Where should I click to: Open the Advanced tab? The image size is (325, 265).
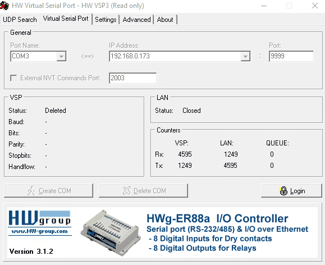click(136, 20)
